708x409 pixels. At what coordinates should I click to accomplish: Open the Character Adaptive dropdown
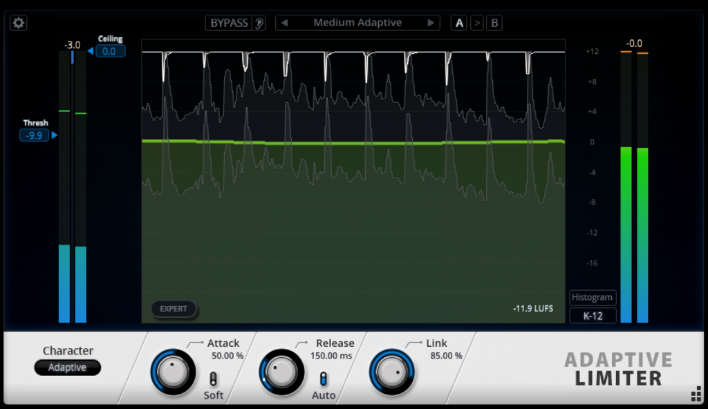pyautogui.click(x=67, y=368)
